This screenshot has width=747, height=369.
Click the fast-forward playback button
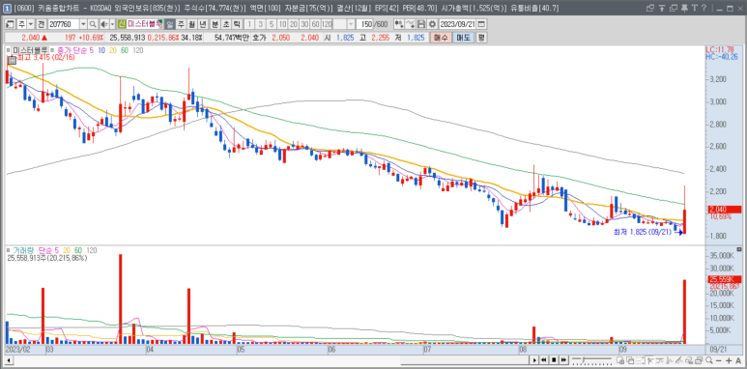point(563,360)
